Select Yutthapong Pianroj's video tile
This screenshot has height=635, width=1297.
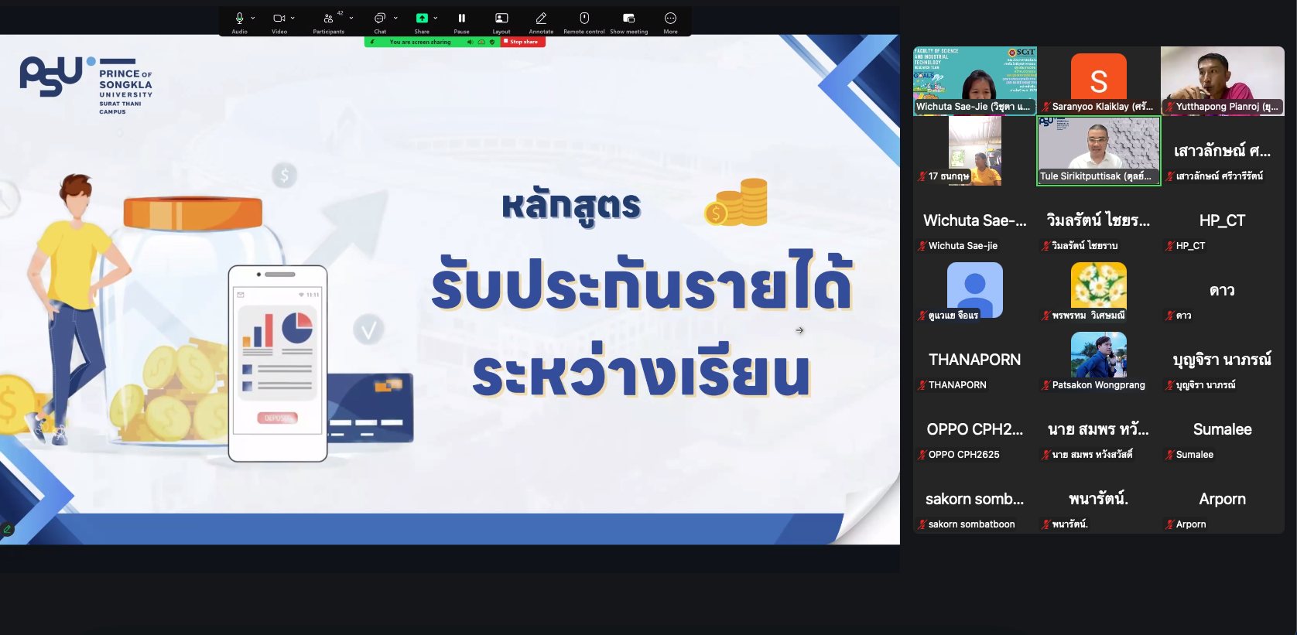[1222, 80]
